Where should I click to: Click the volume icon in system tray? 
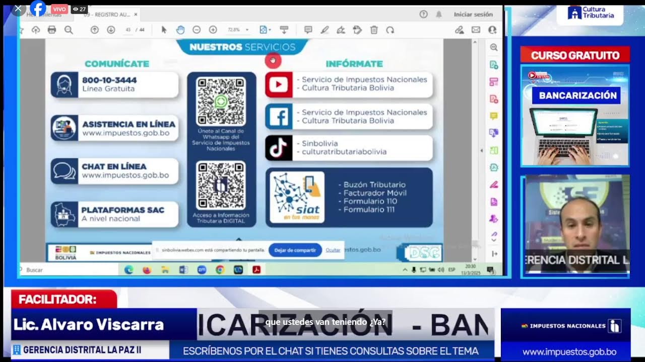(441, 270)
